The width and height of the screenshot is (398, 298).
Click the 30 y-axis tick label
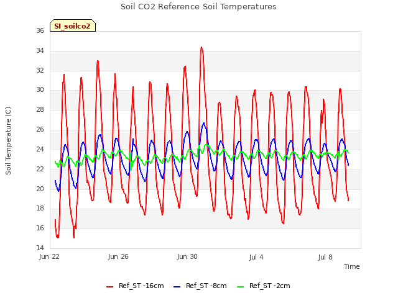40,89
